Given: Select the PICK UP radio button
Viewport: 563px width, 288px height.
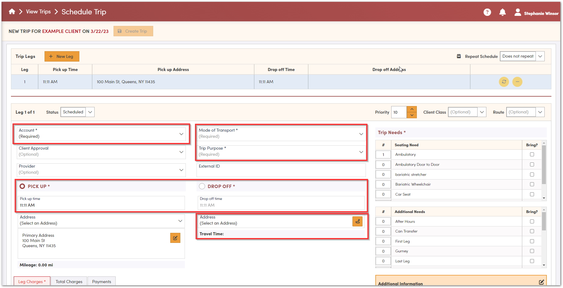Looking at the screenshot, I should tap(22, 186).
